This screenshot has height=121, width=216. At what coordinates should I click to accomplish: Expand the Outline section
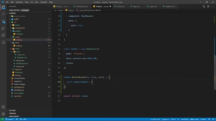point(12,111)
